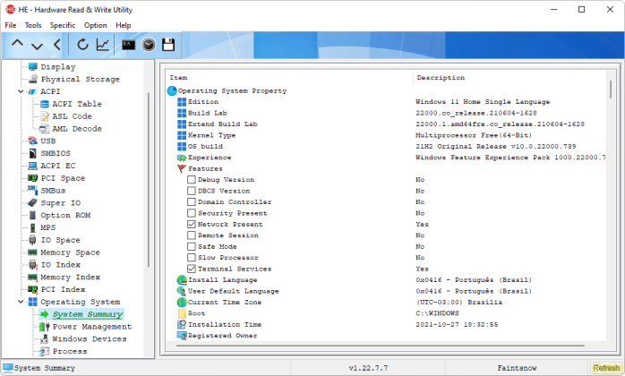Select the Registered Owner row

386,336
